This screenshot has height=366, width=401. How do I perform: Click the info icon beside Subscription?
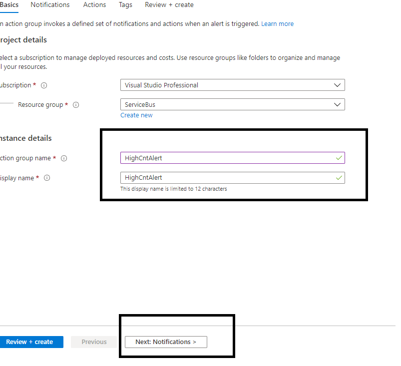tap(44, 85)
